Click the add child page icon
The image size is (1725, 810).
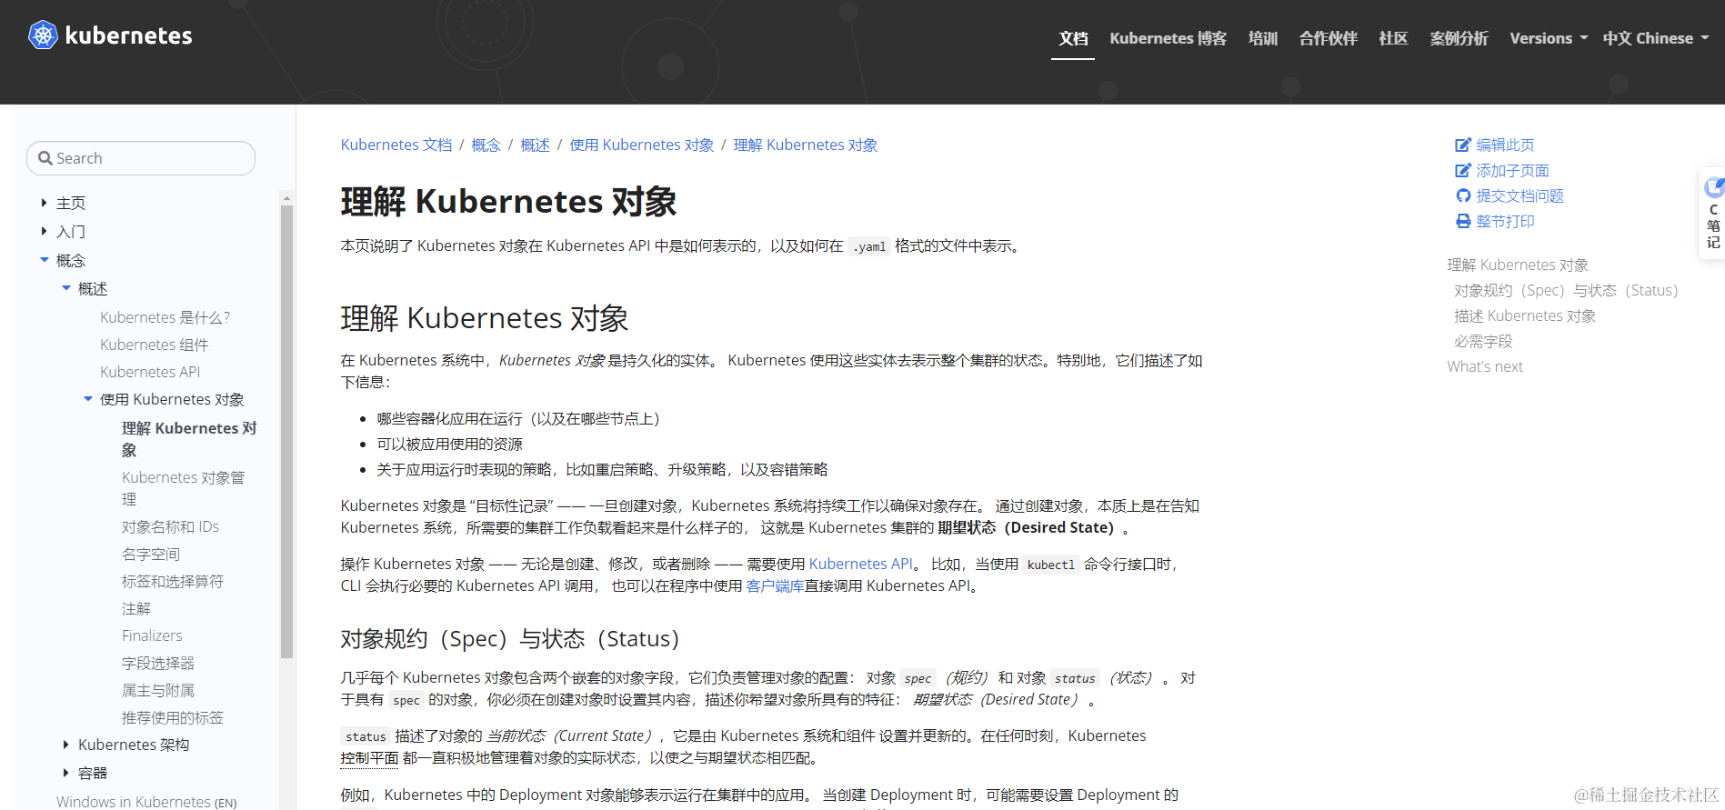1463,170
